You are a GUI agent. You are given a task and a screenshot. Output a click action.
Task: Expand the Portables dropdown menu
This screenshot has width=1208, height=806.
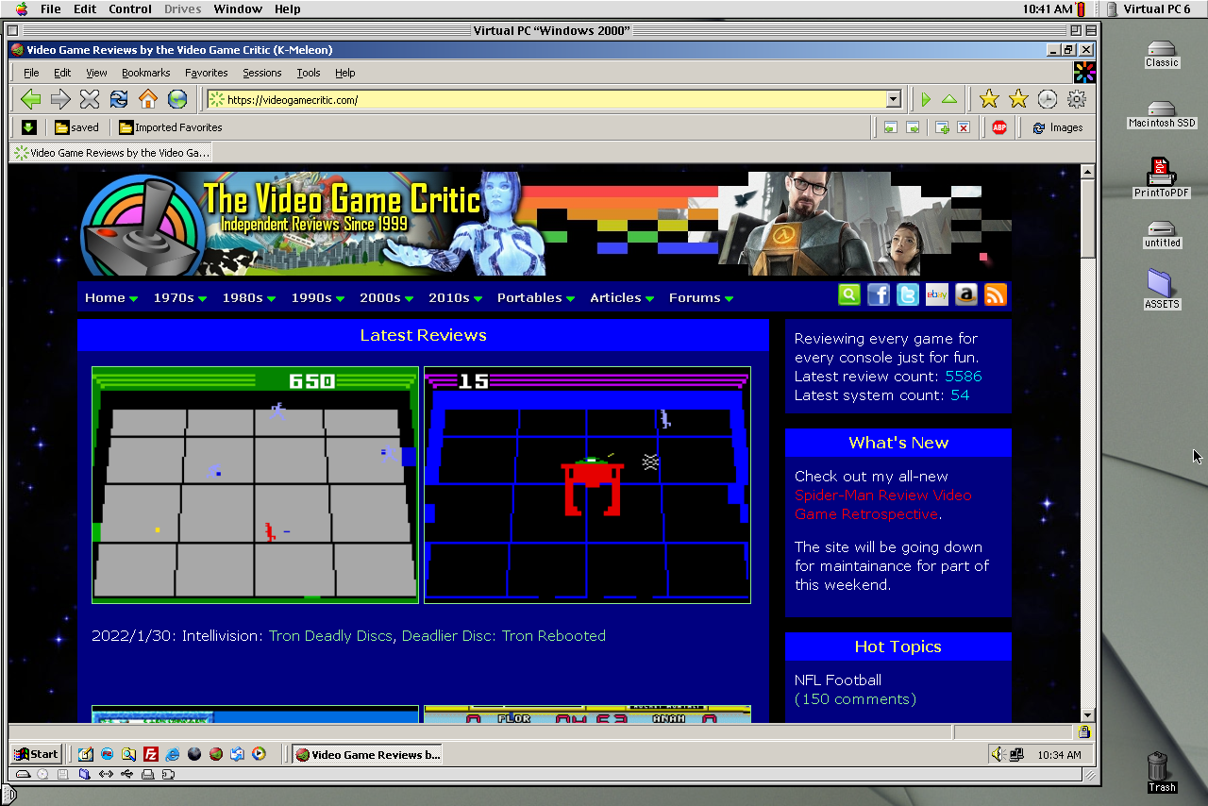pos(536,297)
